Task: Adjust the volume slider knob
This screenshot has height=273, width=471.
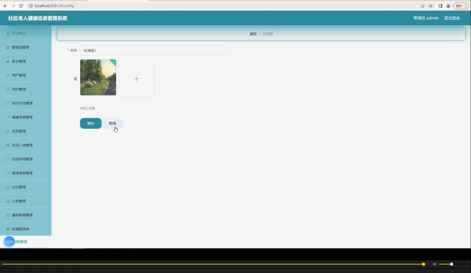Action: [x=451, y=264]
